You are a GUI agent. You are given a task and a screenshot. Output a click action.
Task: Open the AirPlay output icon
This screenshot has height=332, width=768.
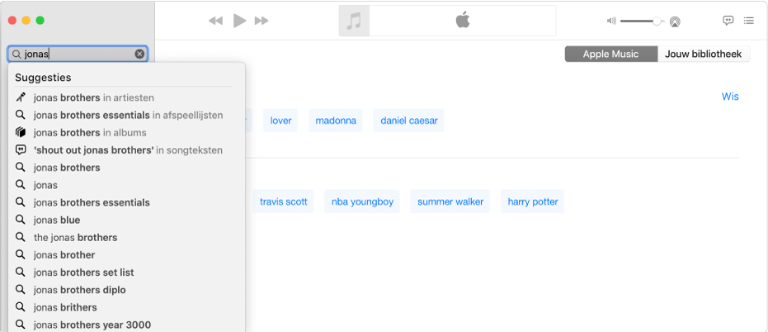675,21
